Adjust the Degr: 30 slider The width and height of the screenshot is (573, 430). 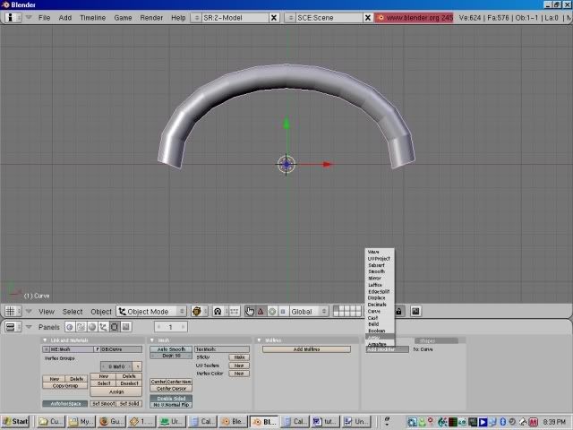(x=171, y=356)
